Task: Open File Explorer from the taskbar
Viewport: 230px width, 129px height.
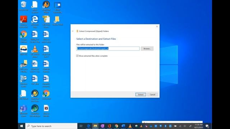Action: [95, 126]
